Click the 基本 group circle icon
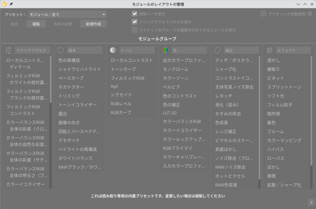 pos(61,50)
